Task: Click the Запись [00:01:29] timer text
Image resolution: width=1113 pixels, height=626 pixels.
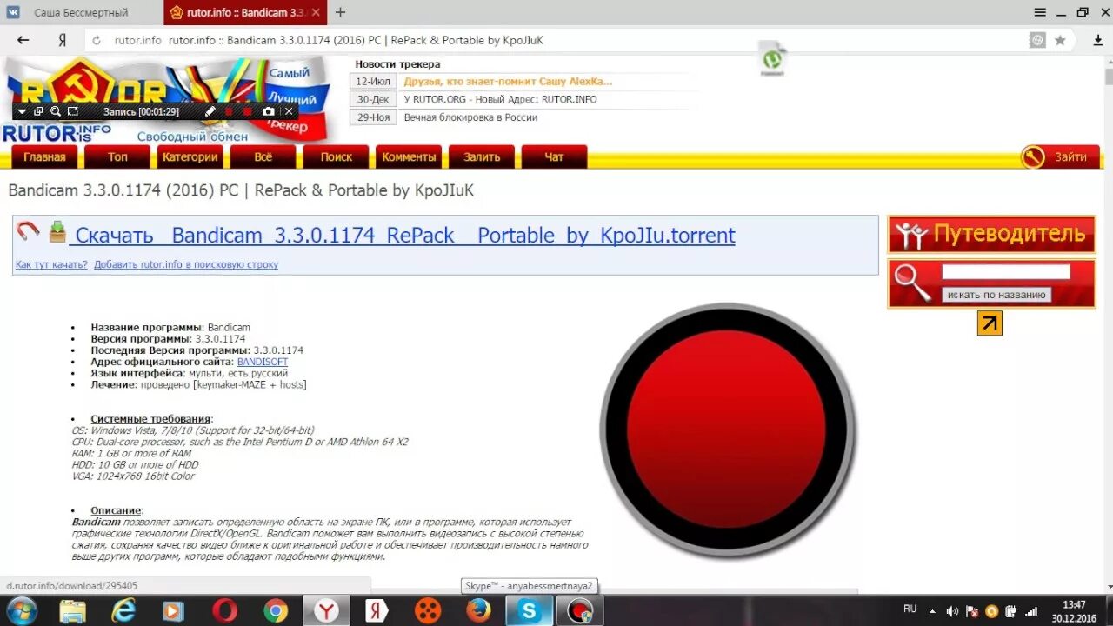Action: (x=141, y=111)
